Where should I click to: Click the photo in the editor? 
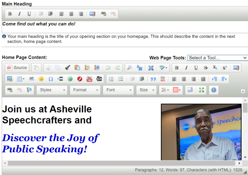pyautogui.click(x=201, y=132)
